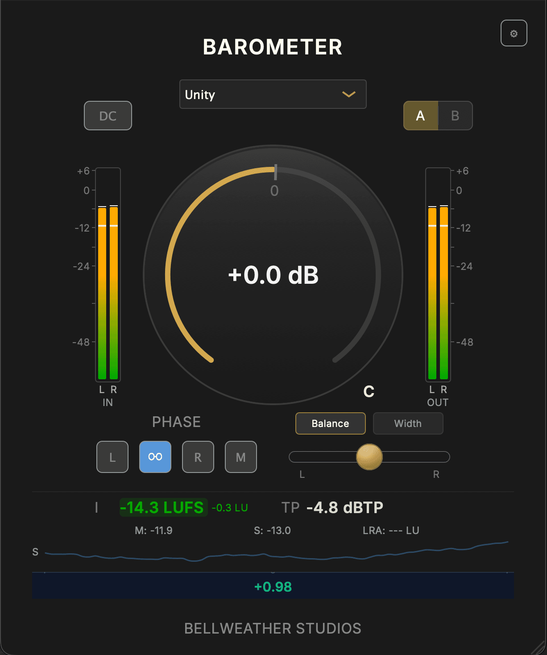547x655 pixels.
Task: Click the preset dropdown chevron arrow
Action: click(348, 94)
